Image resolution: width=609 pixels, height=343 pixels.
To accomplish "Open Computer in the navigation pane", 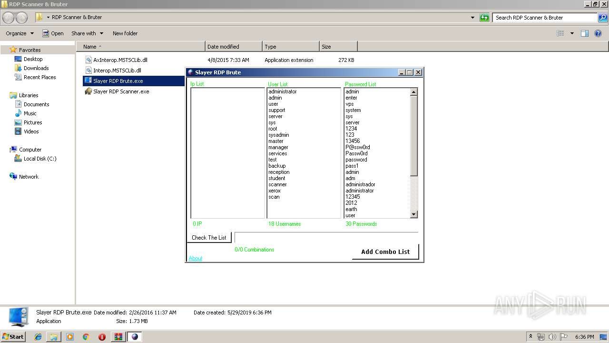I will pos(30,150).
